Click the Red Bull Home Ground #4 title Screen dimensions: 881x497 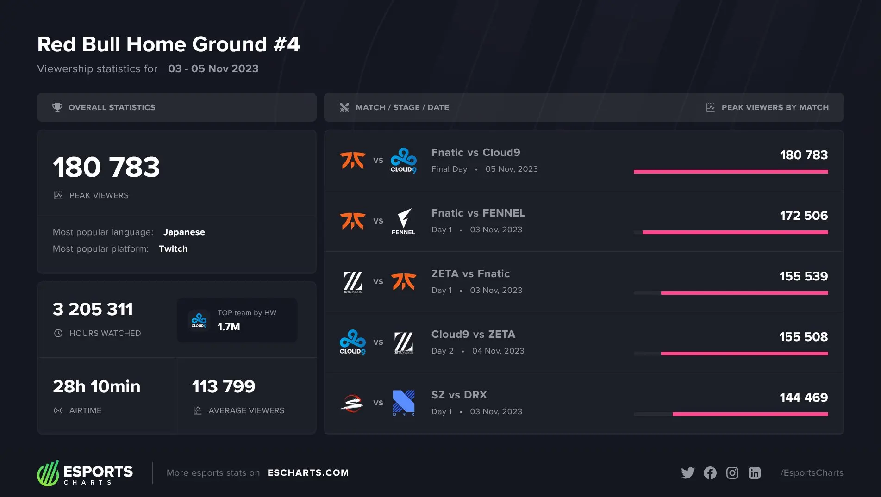[x=169, y=44]
